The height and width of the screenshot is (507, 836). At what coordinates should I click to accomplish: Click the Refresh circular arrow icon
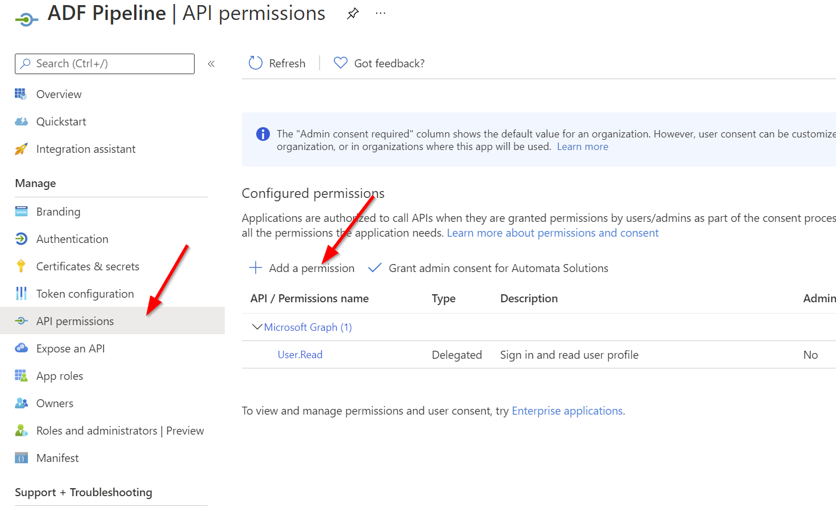tap(256, 63)
